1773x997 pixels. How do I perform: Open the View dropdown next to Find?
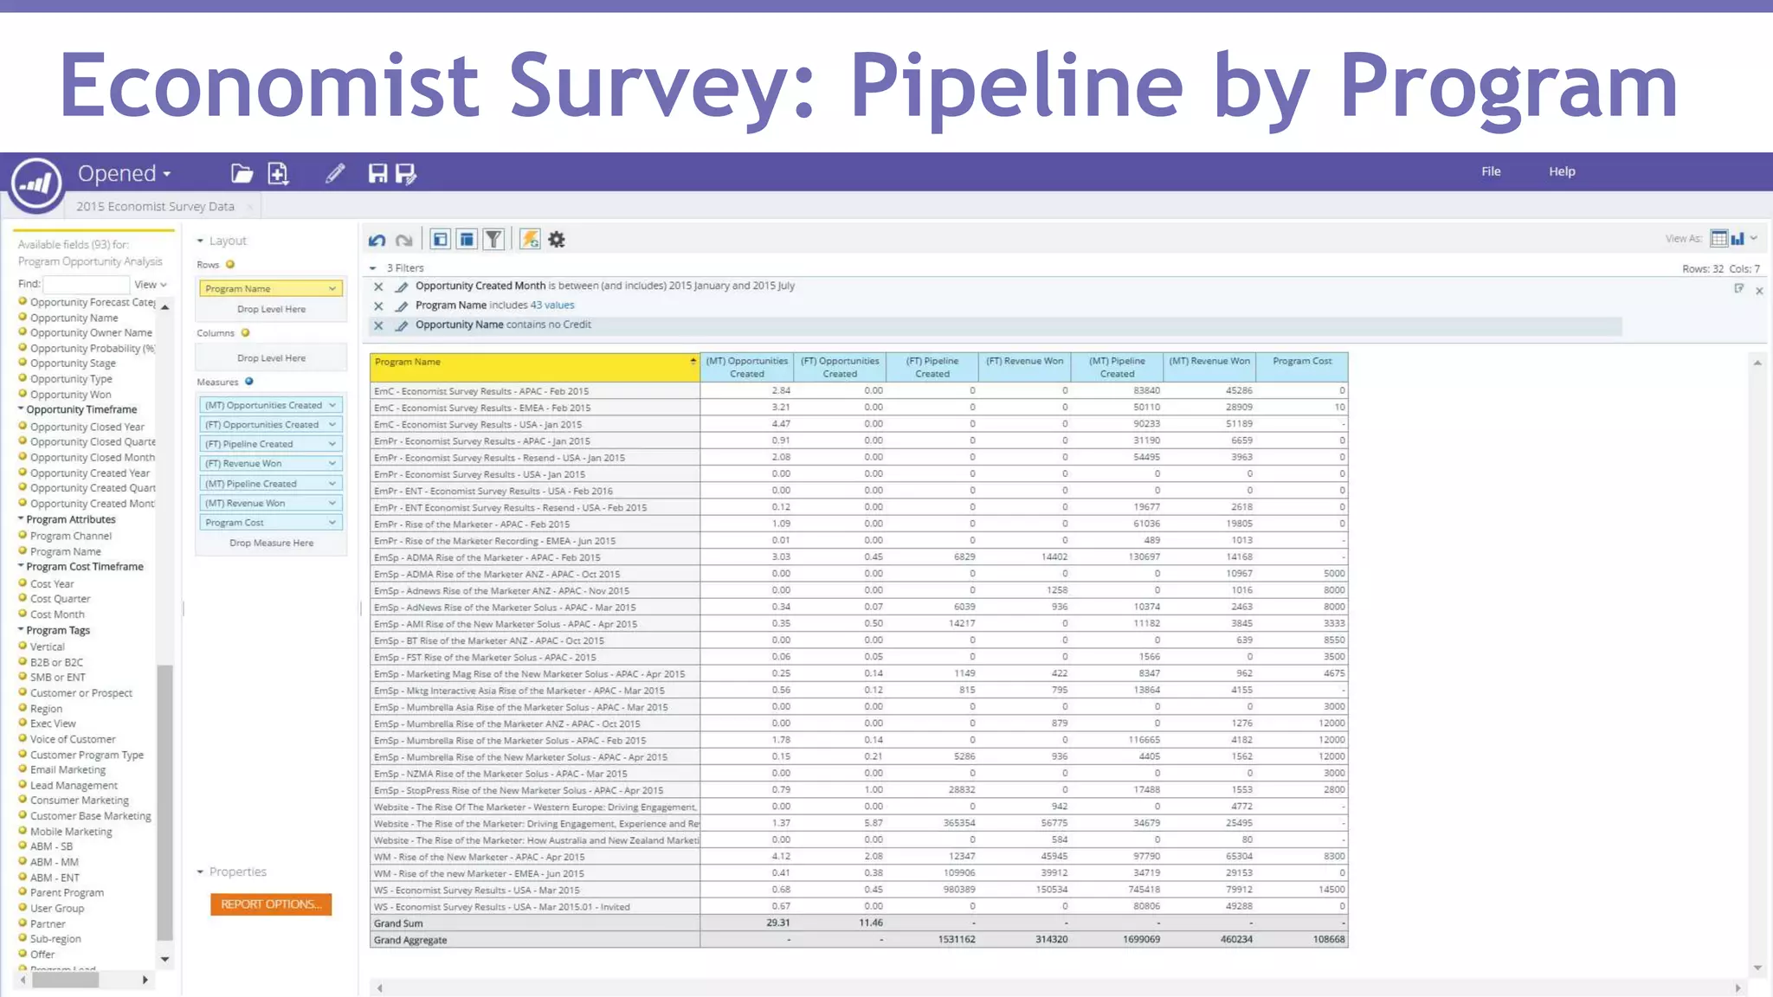[x=150, y=284]
